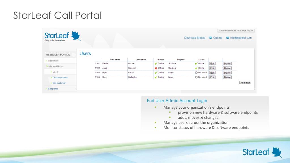290x163 pixels.
Task: Click the envelope icon beside info@starleaf.com
Action: pyautogui.click(x=227, y=38)
